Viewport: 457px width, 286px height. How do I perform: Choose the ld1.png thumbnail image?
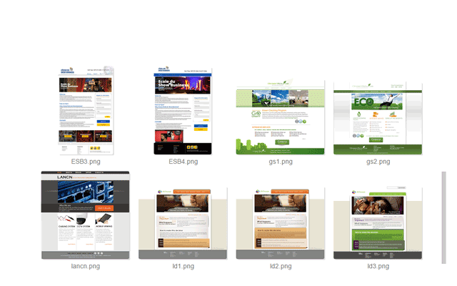[x=183, y=223]
